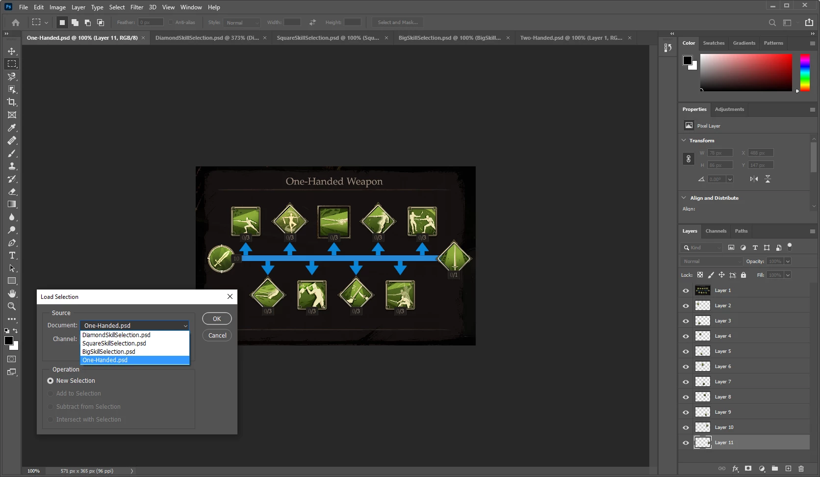Select the Hand tool
820x477 pixels.
point(12,293)
